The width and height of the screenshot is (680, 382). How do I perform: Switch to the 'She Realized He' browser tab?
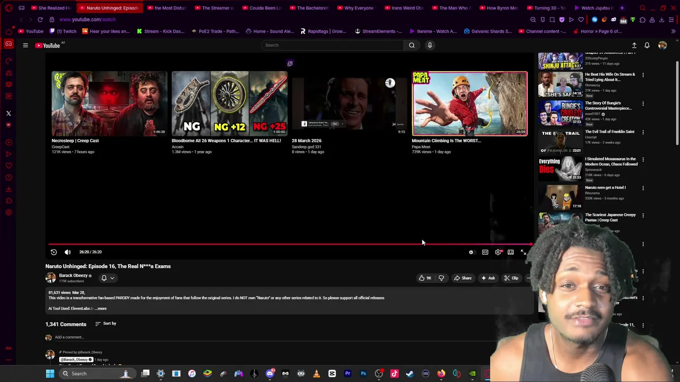tap(51, 8)
